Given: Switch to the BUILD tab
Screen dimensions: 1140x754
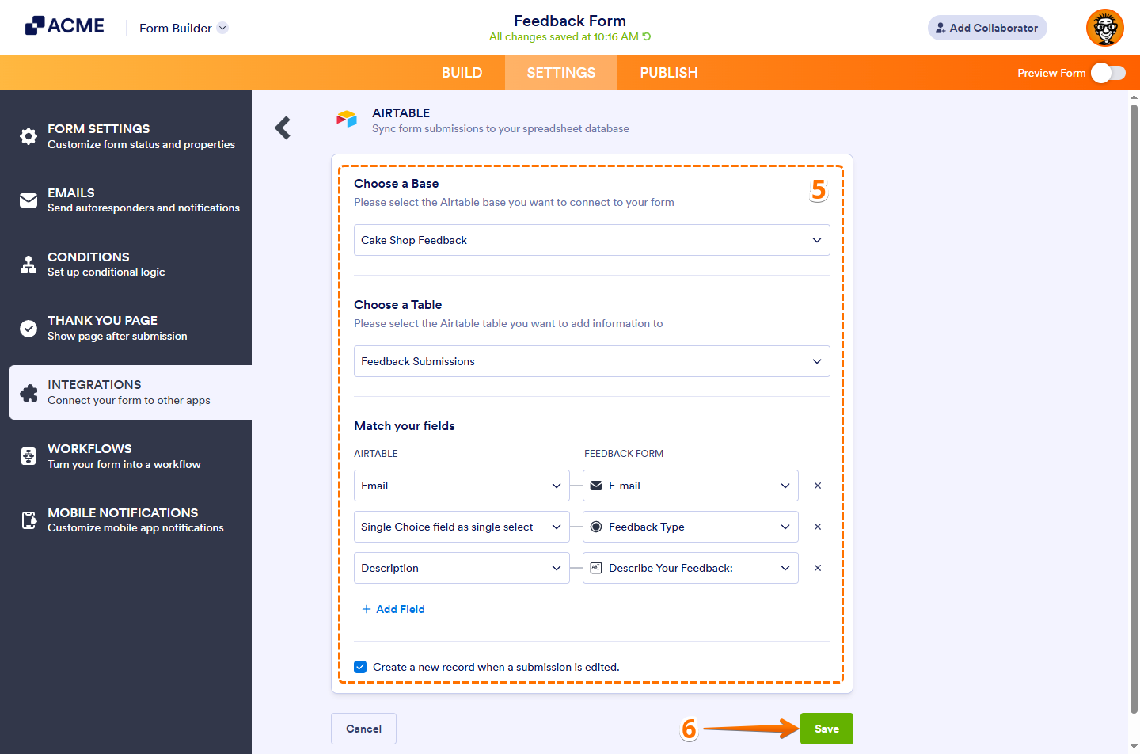Looking at the screenshot, I should pyautogui.click(x=462, y=72).
